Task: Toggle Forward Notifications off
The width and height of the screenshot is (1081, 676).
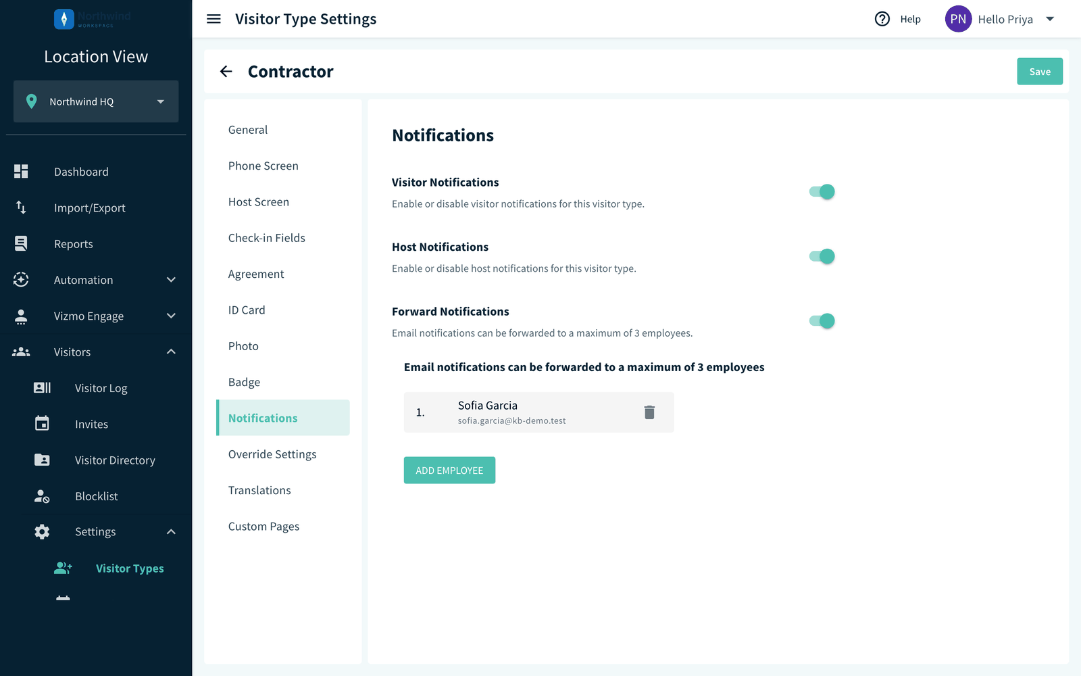Action: [822, 321]
